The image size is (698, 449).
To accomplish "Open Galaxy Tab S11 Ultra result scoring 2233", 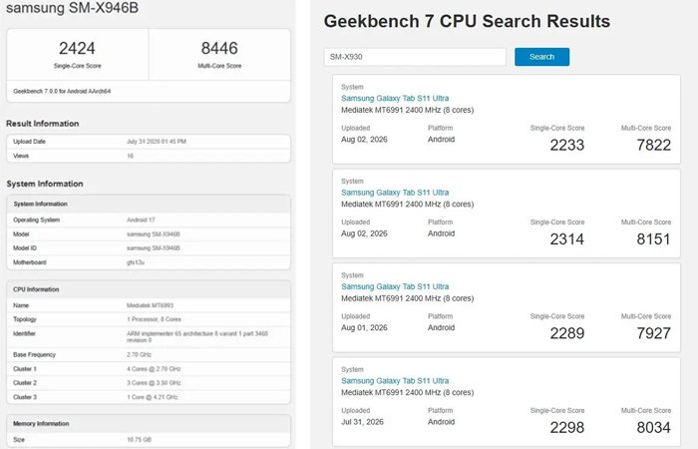I will pos(395,98).
